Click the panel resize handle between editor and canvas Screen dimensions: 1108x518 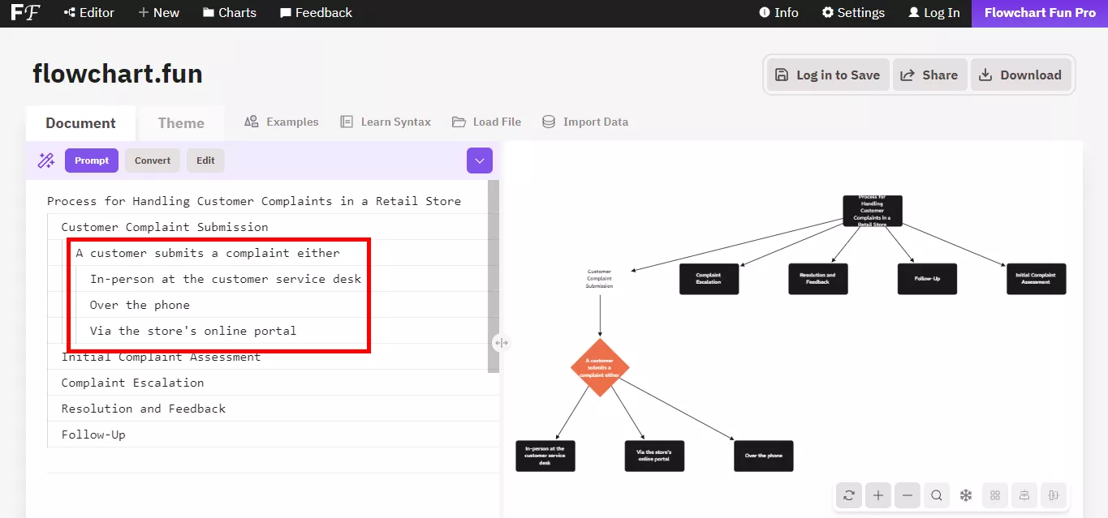[x=501, y=343]
